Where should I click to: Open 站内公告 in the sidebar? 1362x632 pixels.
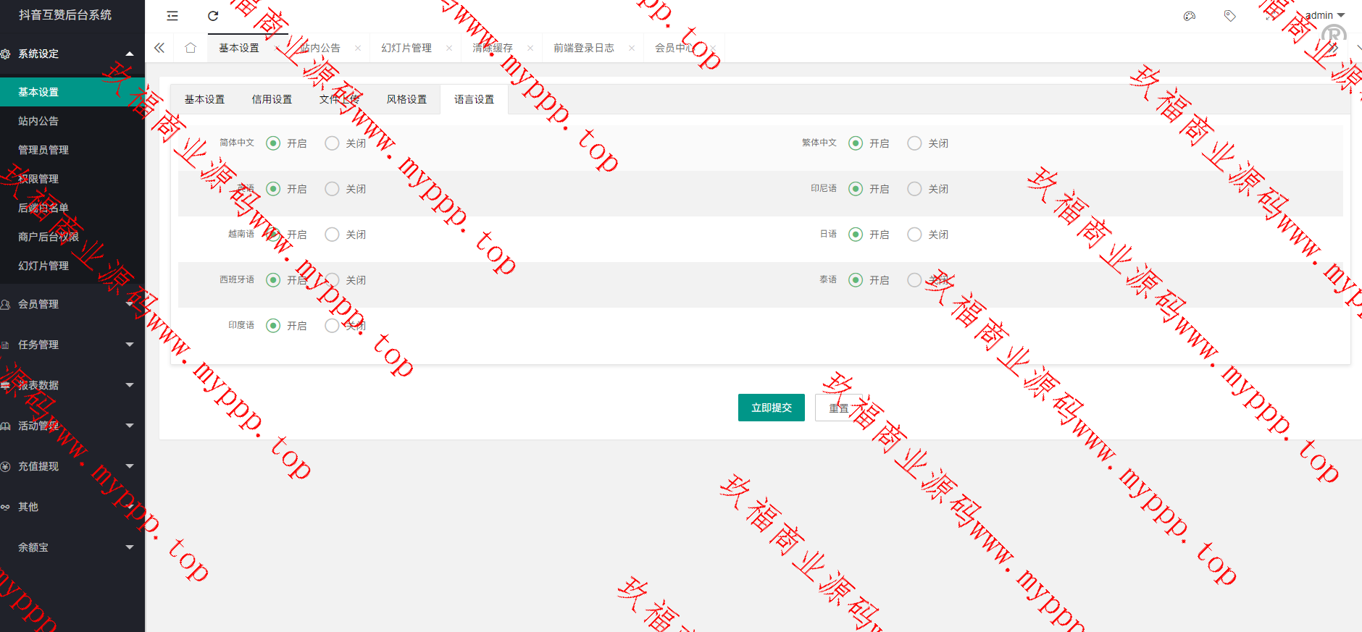tap(38, 121)
